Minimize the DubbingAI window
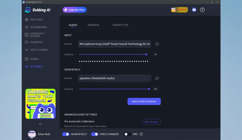The width and height of the screenshot is (242, 140). coord(206,2)
